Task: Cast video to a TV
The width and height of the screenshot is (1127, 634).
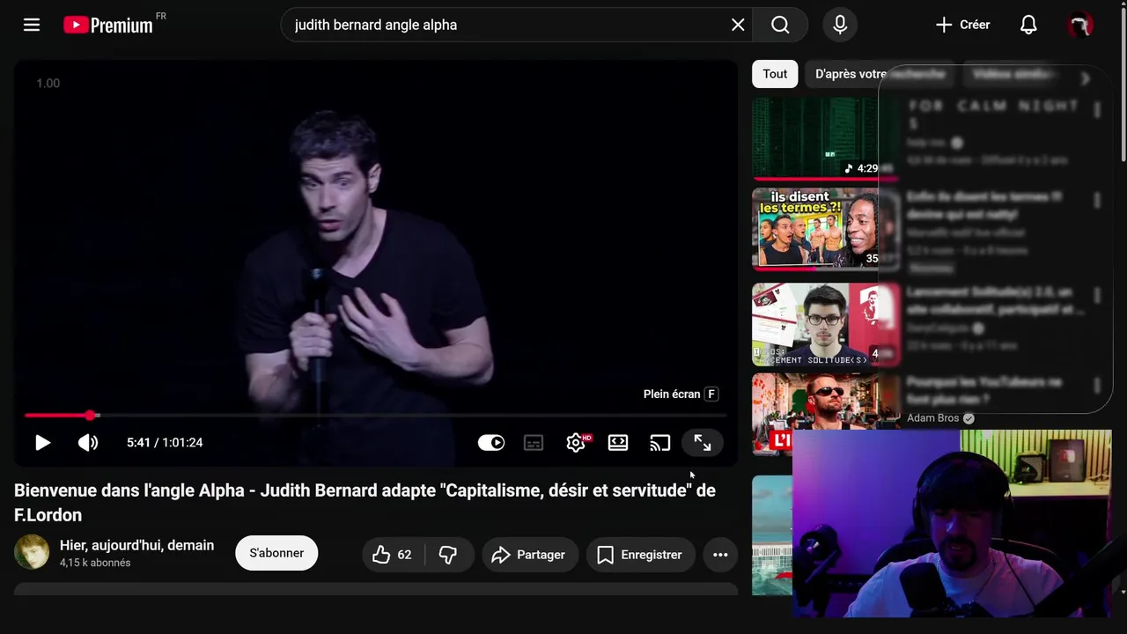Action: click(660, 442)
